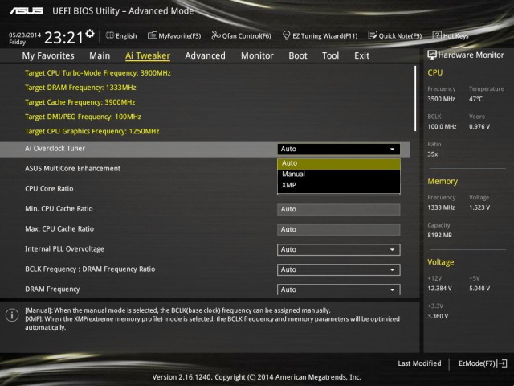Viewport: 514px width, 386px height.
Task: Click the Ratio 35x value
Action: 433,154
